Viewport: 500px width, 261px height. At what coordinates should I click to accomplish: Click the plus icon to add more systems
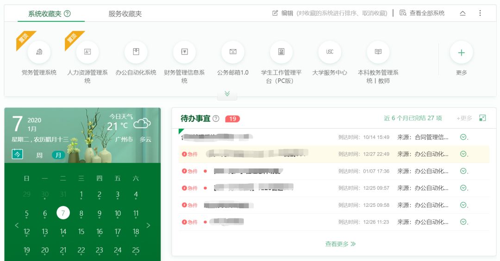click(461, 52)
